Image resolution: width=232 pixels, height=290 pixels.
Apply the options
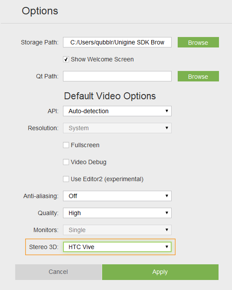click(160, 272)
